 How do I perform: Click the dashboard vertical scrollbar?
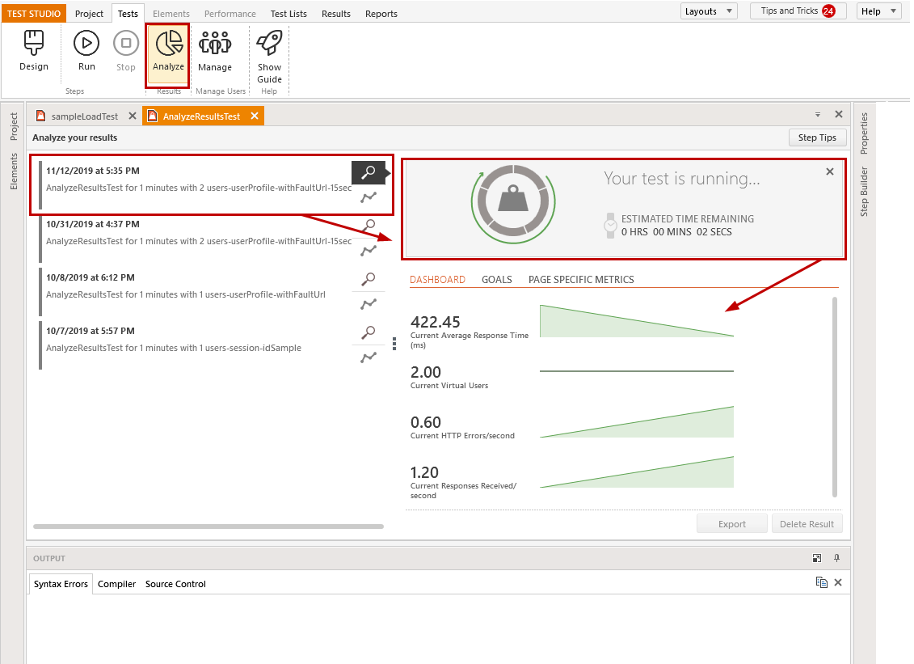(835, 397)
